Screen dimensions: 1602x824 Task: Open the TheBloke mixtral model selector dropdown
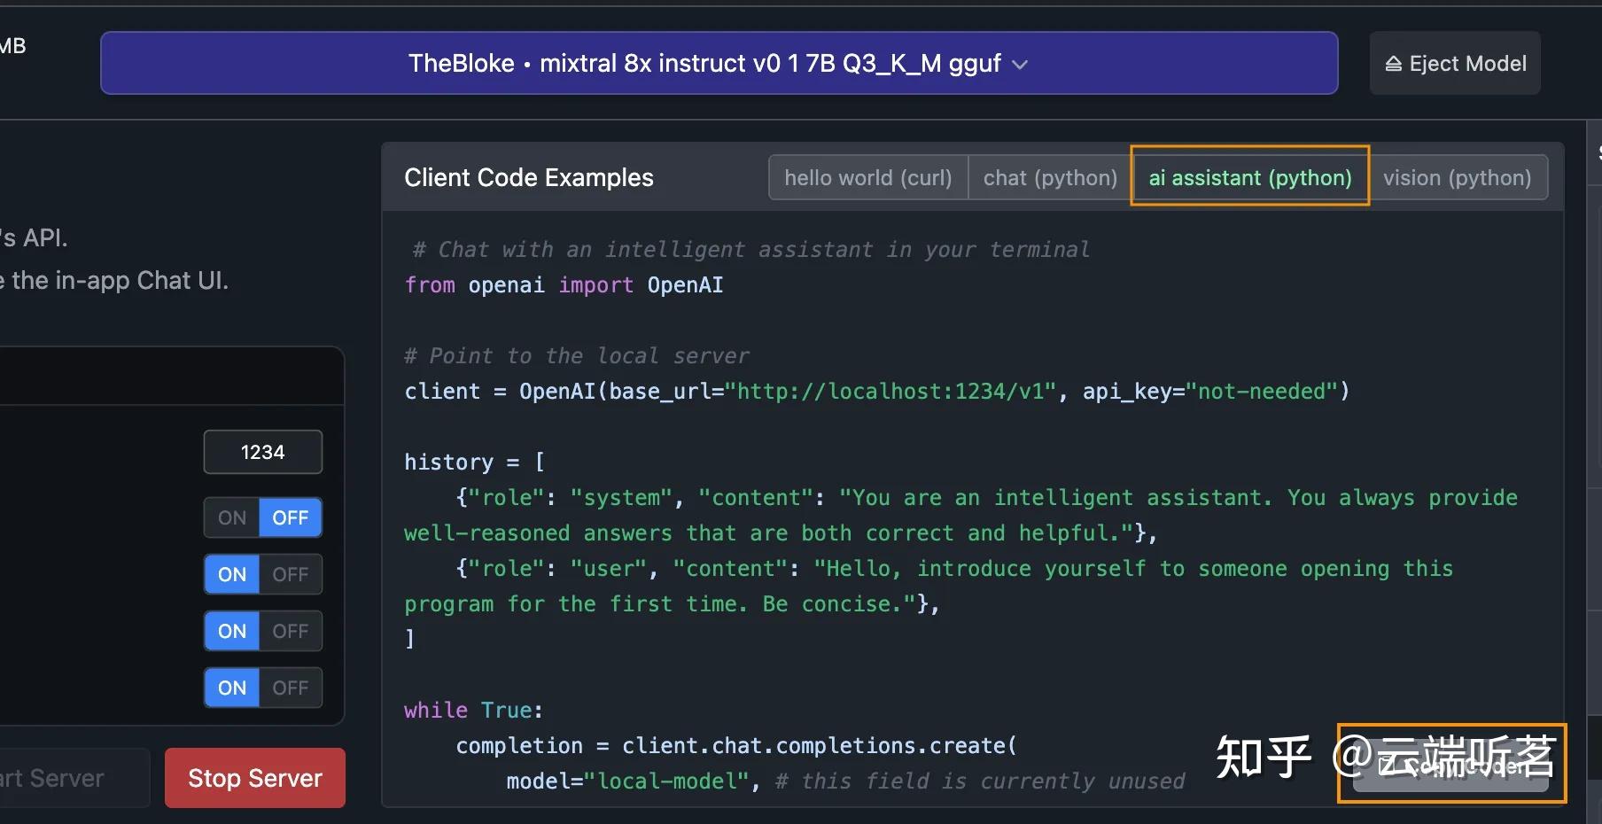click(719, 63)
